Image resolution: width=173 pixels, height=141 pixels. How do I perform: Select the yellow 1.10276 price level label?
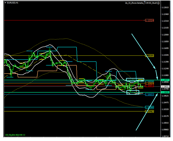click(149, 111)
